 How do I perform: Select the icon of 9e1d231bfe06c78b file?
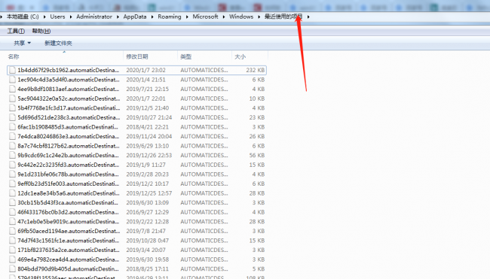(x=12, y=174)
